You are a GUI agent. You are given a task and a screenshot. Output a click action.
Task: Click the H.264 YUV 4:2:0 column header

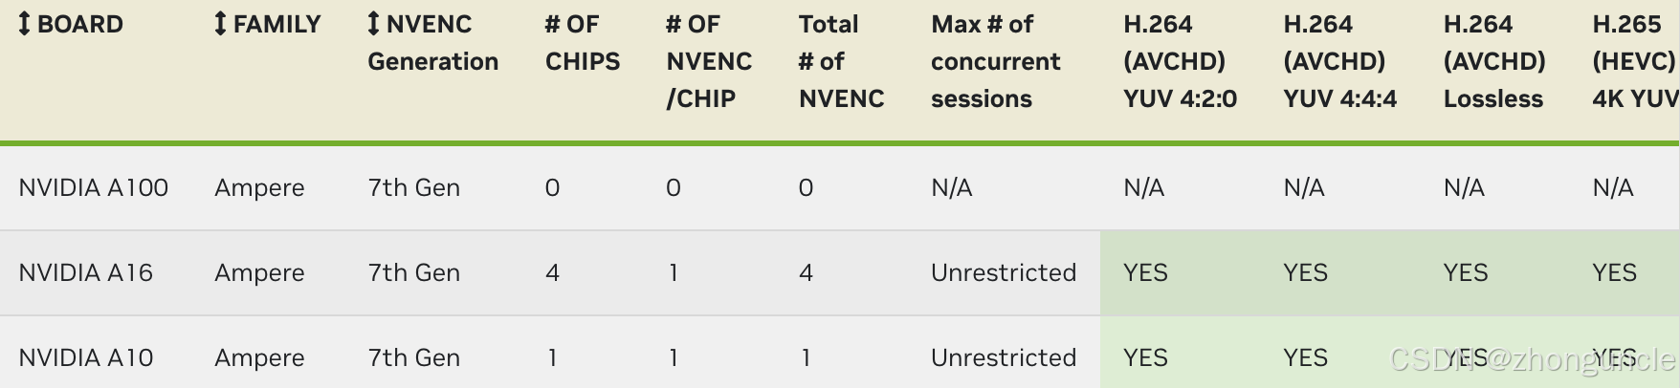point(1180,61)
